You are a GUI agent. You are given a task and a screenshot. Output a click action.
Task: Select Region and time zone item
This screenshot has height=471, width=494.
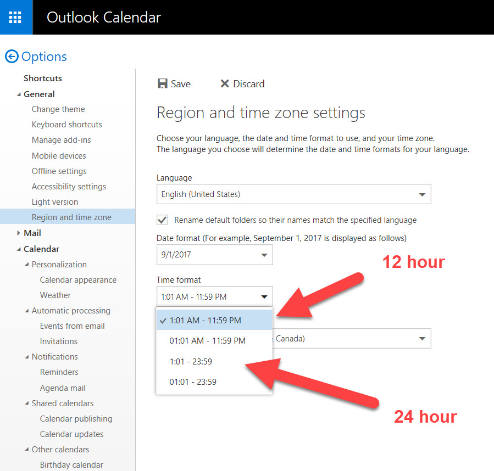(68, 217)
